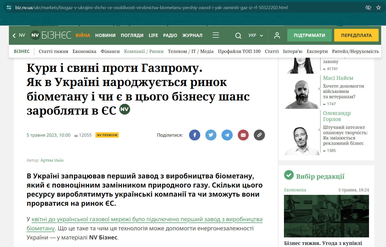
Task: Open the ВІЙНА menu section
Action: 83,35
